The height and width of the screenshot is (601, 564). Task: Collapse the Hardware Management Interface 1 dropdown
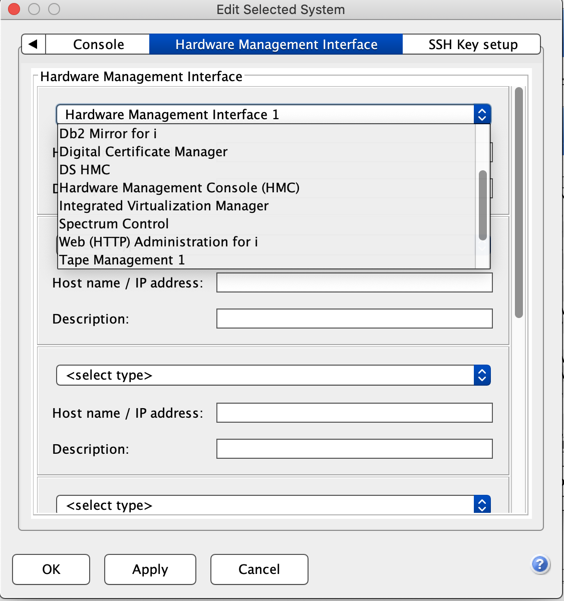481,115
